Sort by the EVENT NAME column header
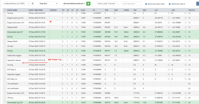This screenshot has height=104, width=199. (x=12, y=10)
